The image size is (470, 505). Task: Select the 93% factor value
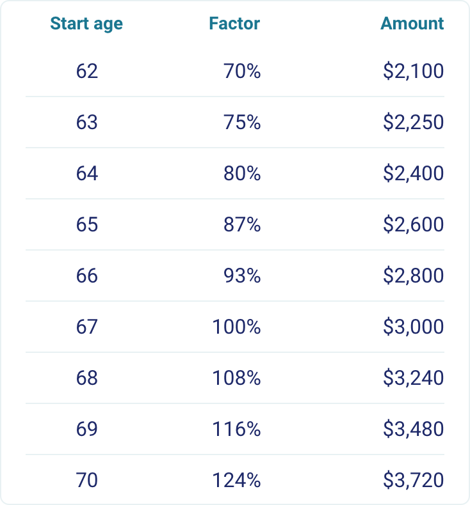click(x=242, y=276)
